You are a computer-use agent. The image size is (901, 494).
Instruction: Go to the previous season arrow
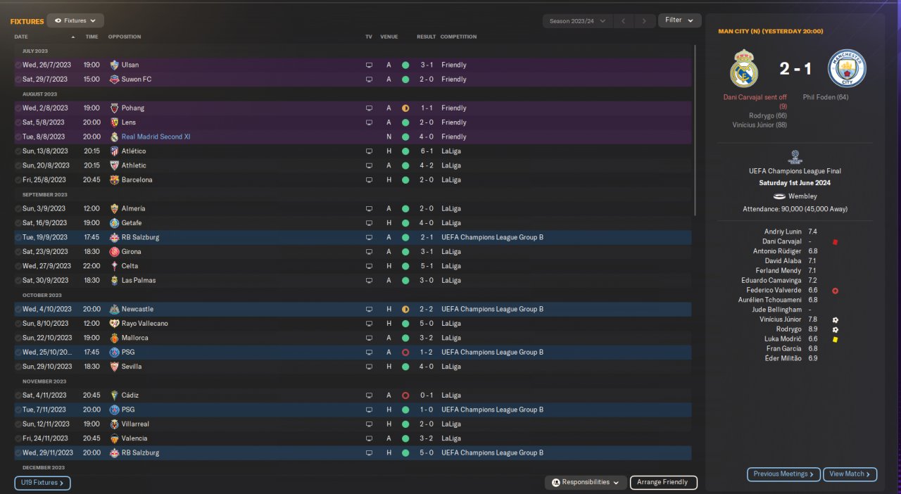tap(624, 21)
